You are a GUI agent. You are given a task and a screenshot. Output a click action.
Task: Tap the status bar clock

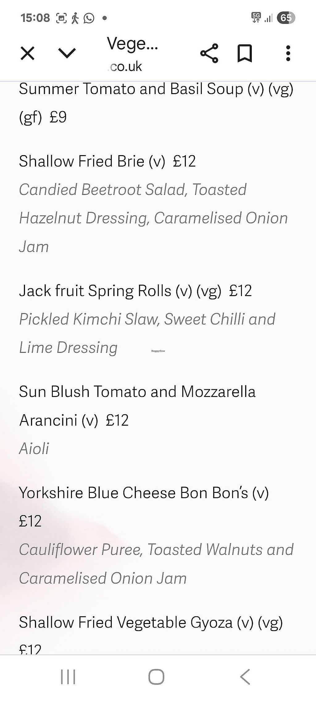pyautogui.click(x=35, y=18)
